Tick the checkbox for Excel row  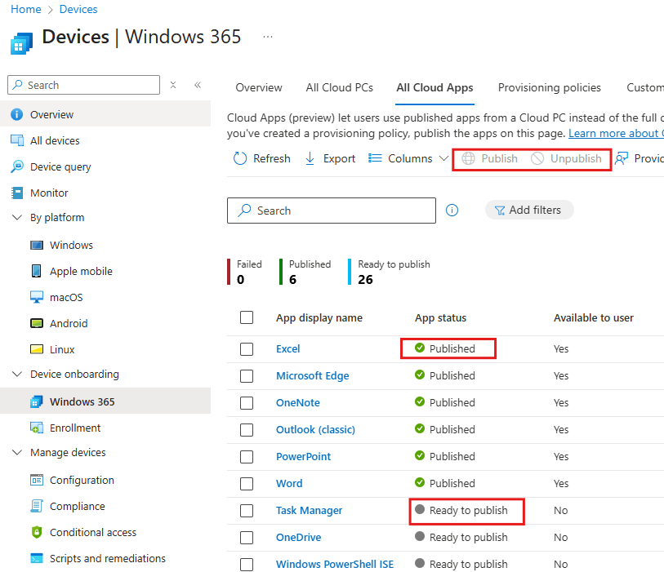(x=247, y=349)
